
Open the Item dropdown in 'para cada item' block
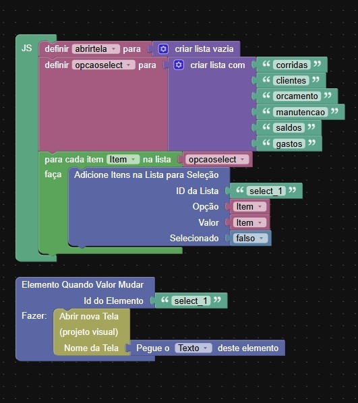coord(123,159)
